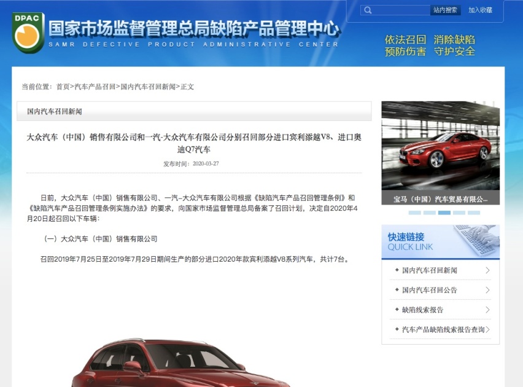Open the 国内汽车召回公告 quick link
Image resolution: width=523 pixels, height=387 pixels.
point(430,290)
